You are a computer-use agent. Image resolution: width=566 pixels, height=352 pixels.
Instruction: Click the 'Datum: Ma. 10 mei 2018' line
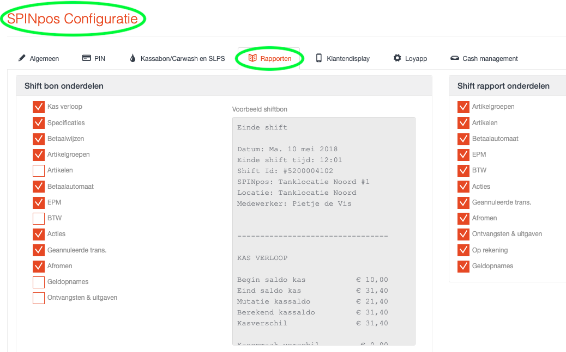point(287,149)
